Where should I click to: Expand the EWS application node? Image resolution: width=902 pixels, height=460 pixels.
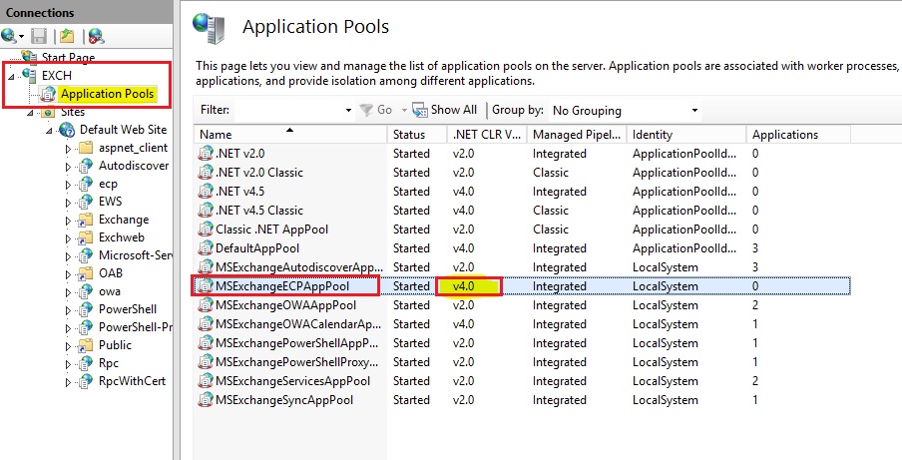pos(68,203)
